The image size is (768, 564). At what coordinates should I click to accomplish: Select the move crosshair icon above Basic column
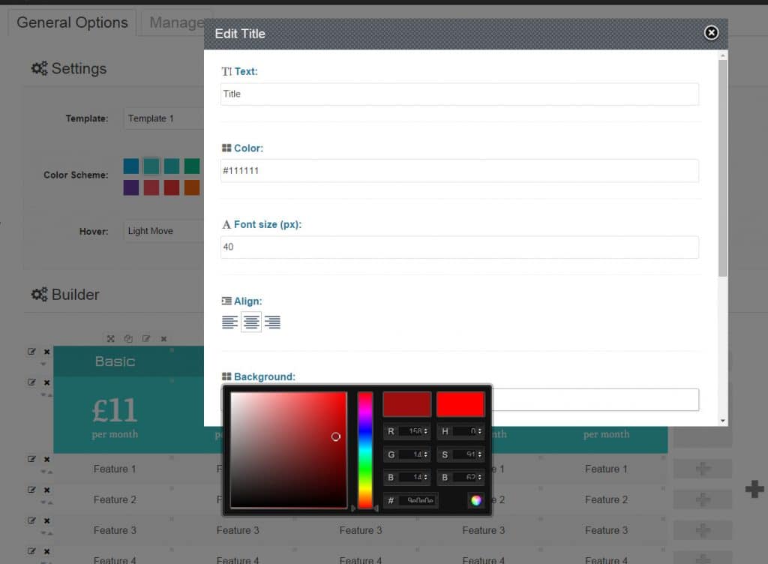click(110, 338)
